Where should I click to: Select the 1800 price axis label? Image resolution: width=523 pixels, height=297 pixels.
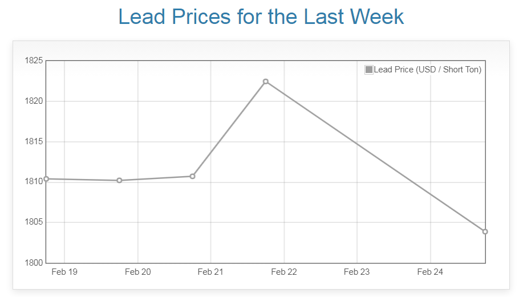34,263
